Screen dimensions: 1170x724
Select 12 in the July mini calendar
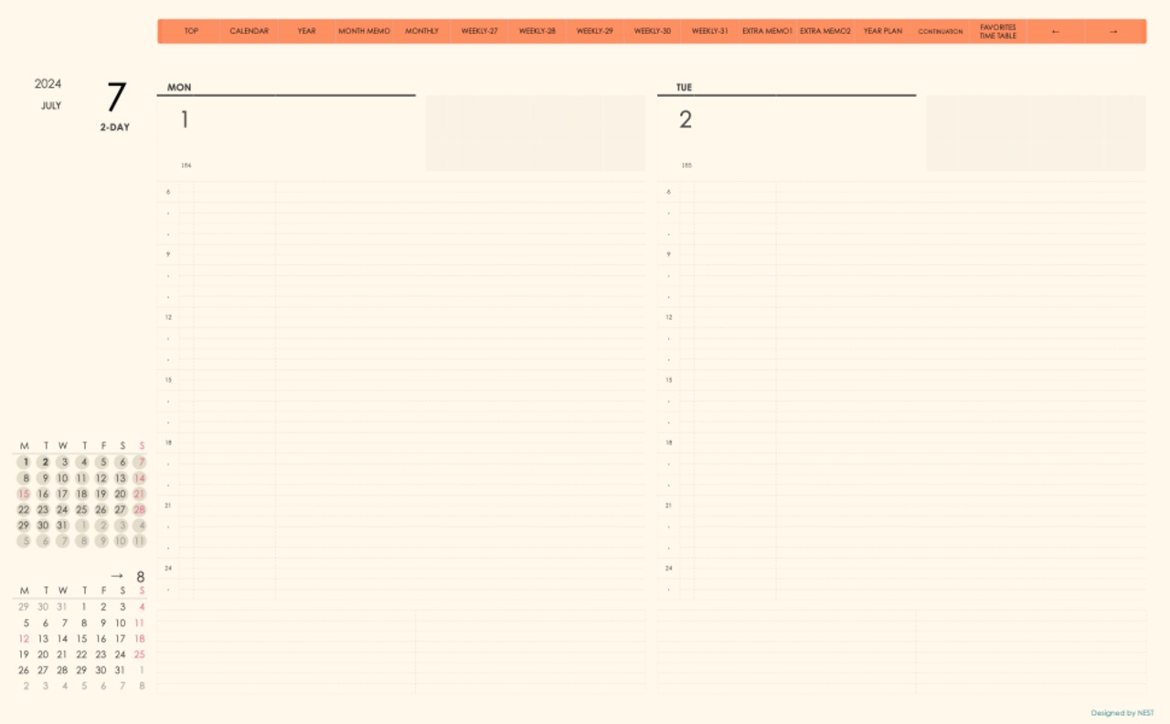[x=101, y=478]
